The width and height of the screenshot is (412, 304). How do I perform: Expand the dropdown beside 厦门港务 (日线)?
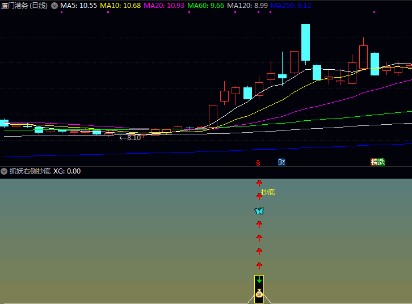pyautogui.click(x=54, y=6)
